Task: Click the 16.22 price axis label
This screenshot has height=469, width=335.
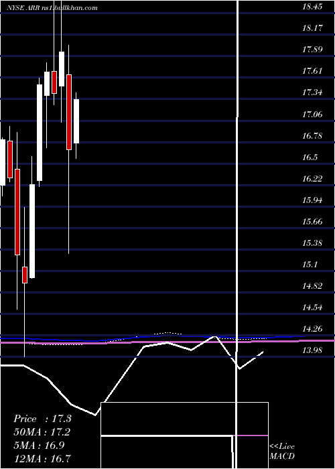Action: click(x=312, y=179)
